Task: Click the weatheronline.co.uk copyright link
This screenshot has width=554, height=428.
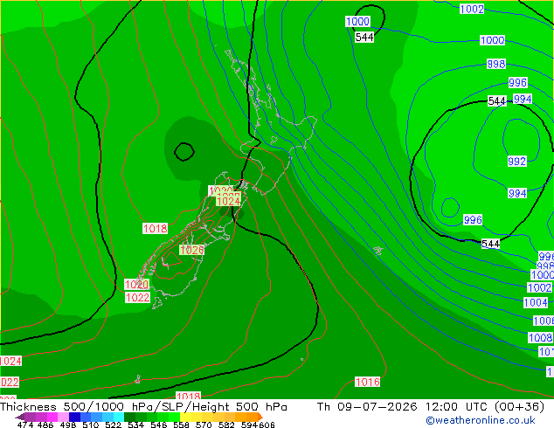Action: coord(480,420)
